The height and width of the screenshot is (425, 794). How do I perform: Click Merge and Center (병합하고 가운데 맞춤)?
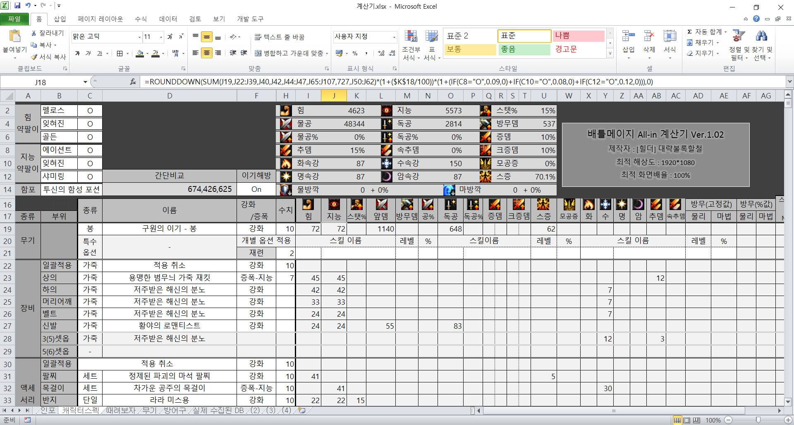click(x=291, y=53)
